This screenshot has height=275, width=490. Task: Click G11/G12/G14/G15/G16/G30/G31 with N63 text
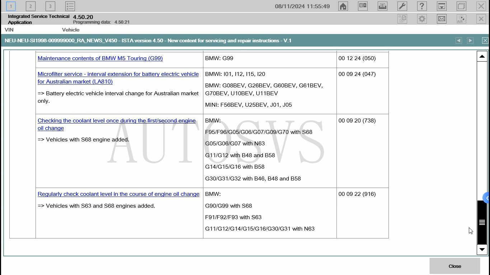coord(260,229)
